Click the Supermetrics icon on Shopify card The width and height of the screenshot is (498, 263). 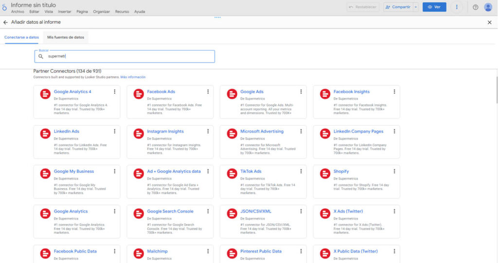click(325, 174)
